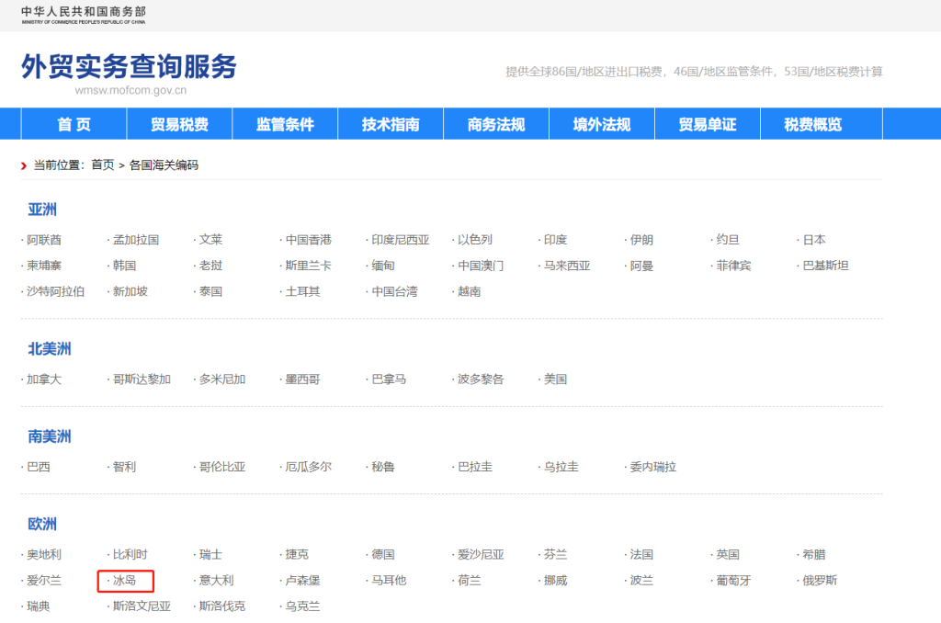Screen dimensions: 941x623
Task: Select 文莱 under Asia
Action: click(210, 240)
